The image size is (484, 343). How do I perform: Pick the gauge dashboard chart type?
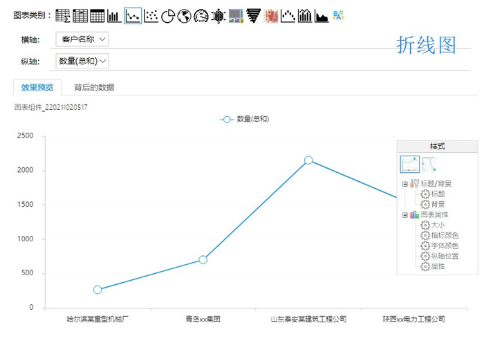tap(201, 15)
